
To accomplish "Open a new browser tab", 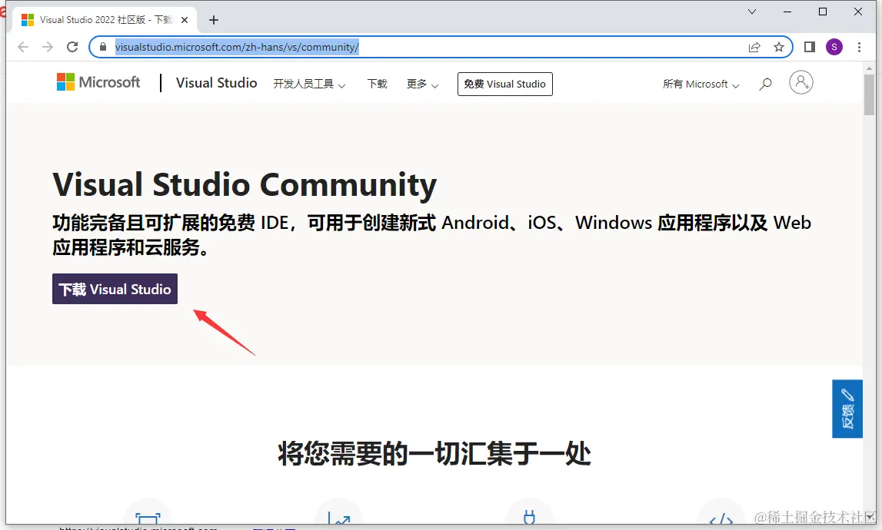I will (213, 20).
